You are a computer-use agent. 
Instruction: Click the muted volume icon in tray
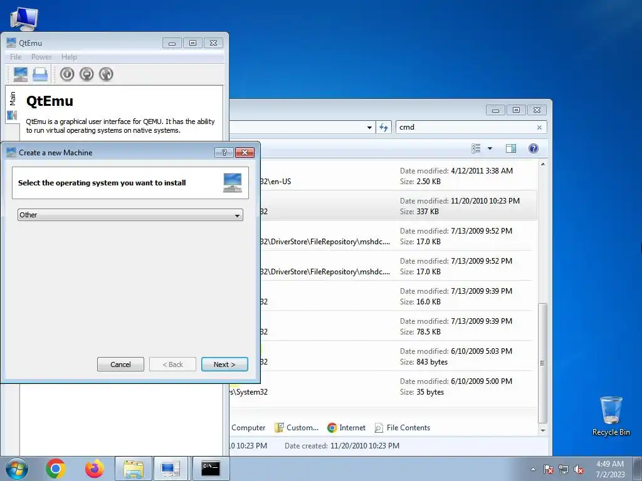(x=579, y=469)
